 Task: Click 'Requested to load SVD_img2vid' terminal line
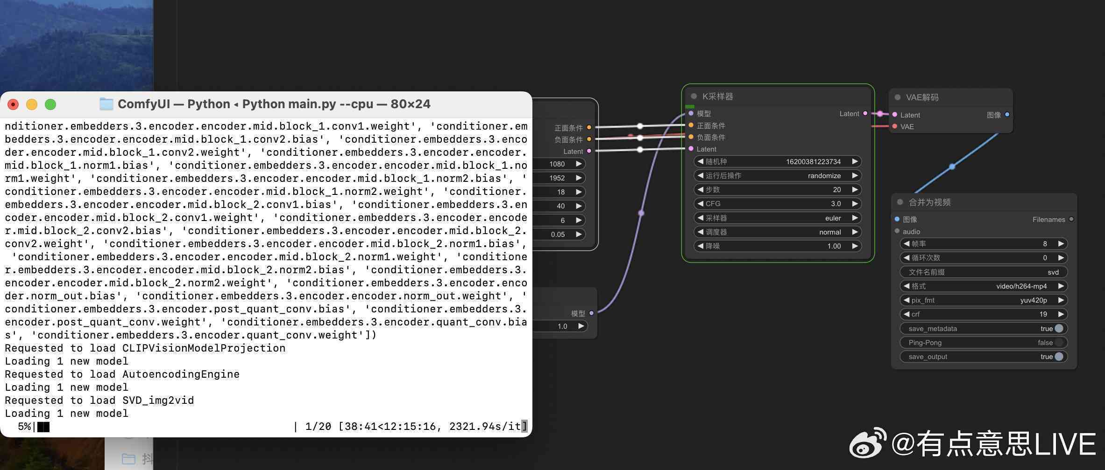coord(99,400)
